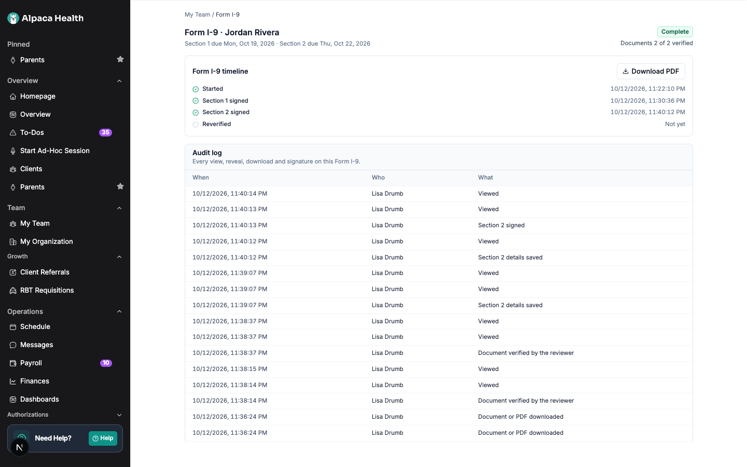Click the Client Referrals icon
The width and height of the screenshot is (747, 467).
pos(13,272)
